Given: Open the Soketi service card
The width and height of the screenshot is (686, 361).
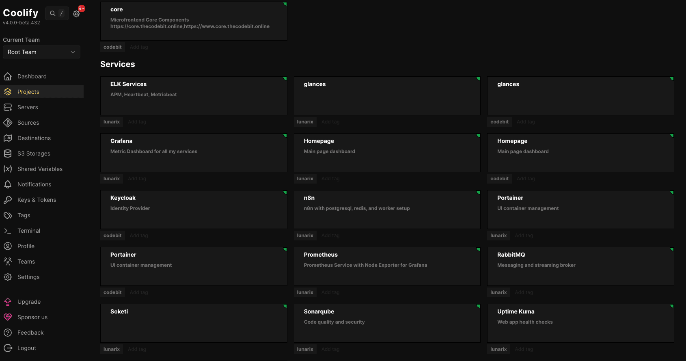Looking at the screenshot, I should click(194, 323).
